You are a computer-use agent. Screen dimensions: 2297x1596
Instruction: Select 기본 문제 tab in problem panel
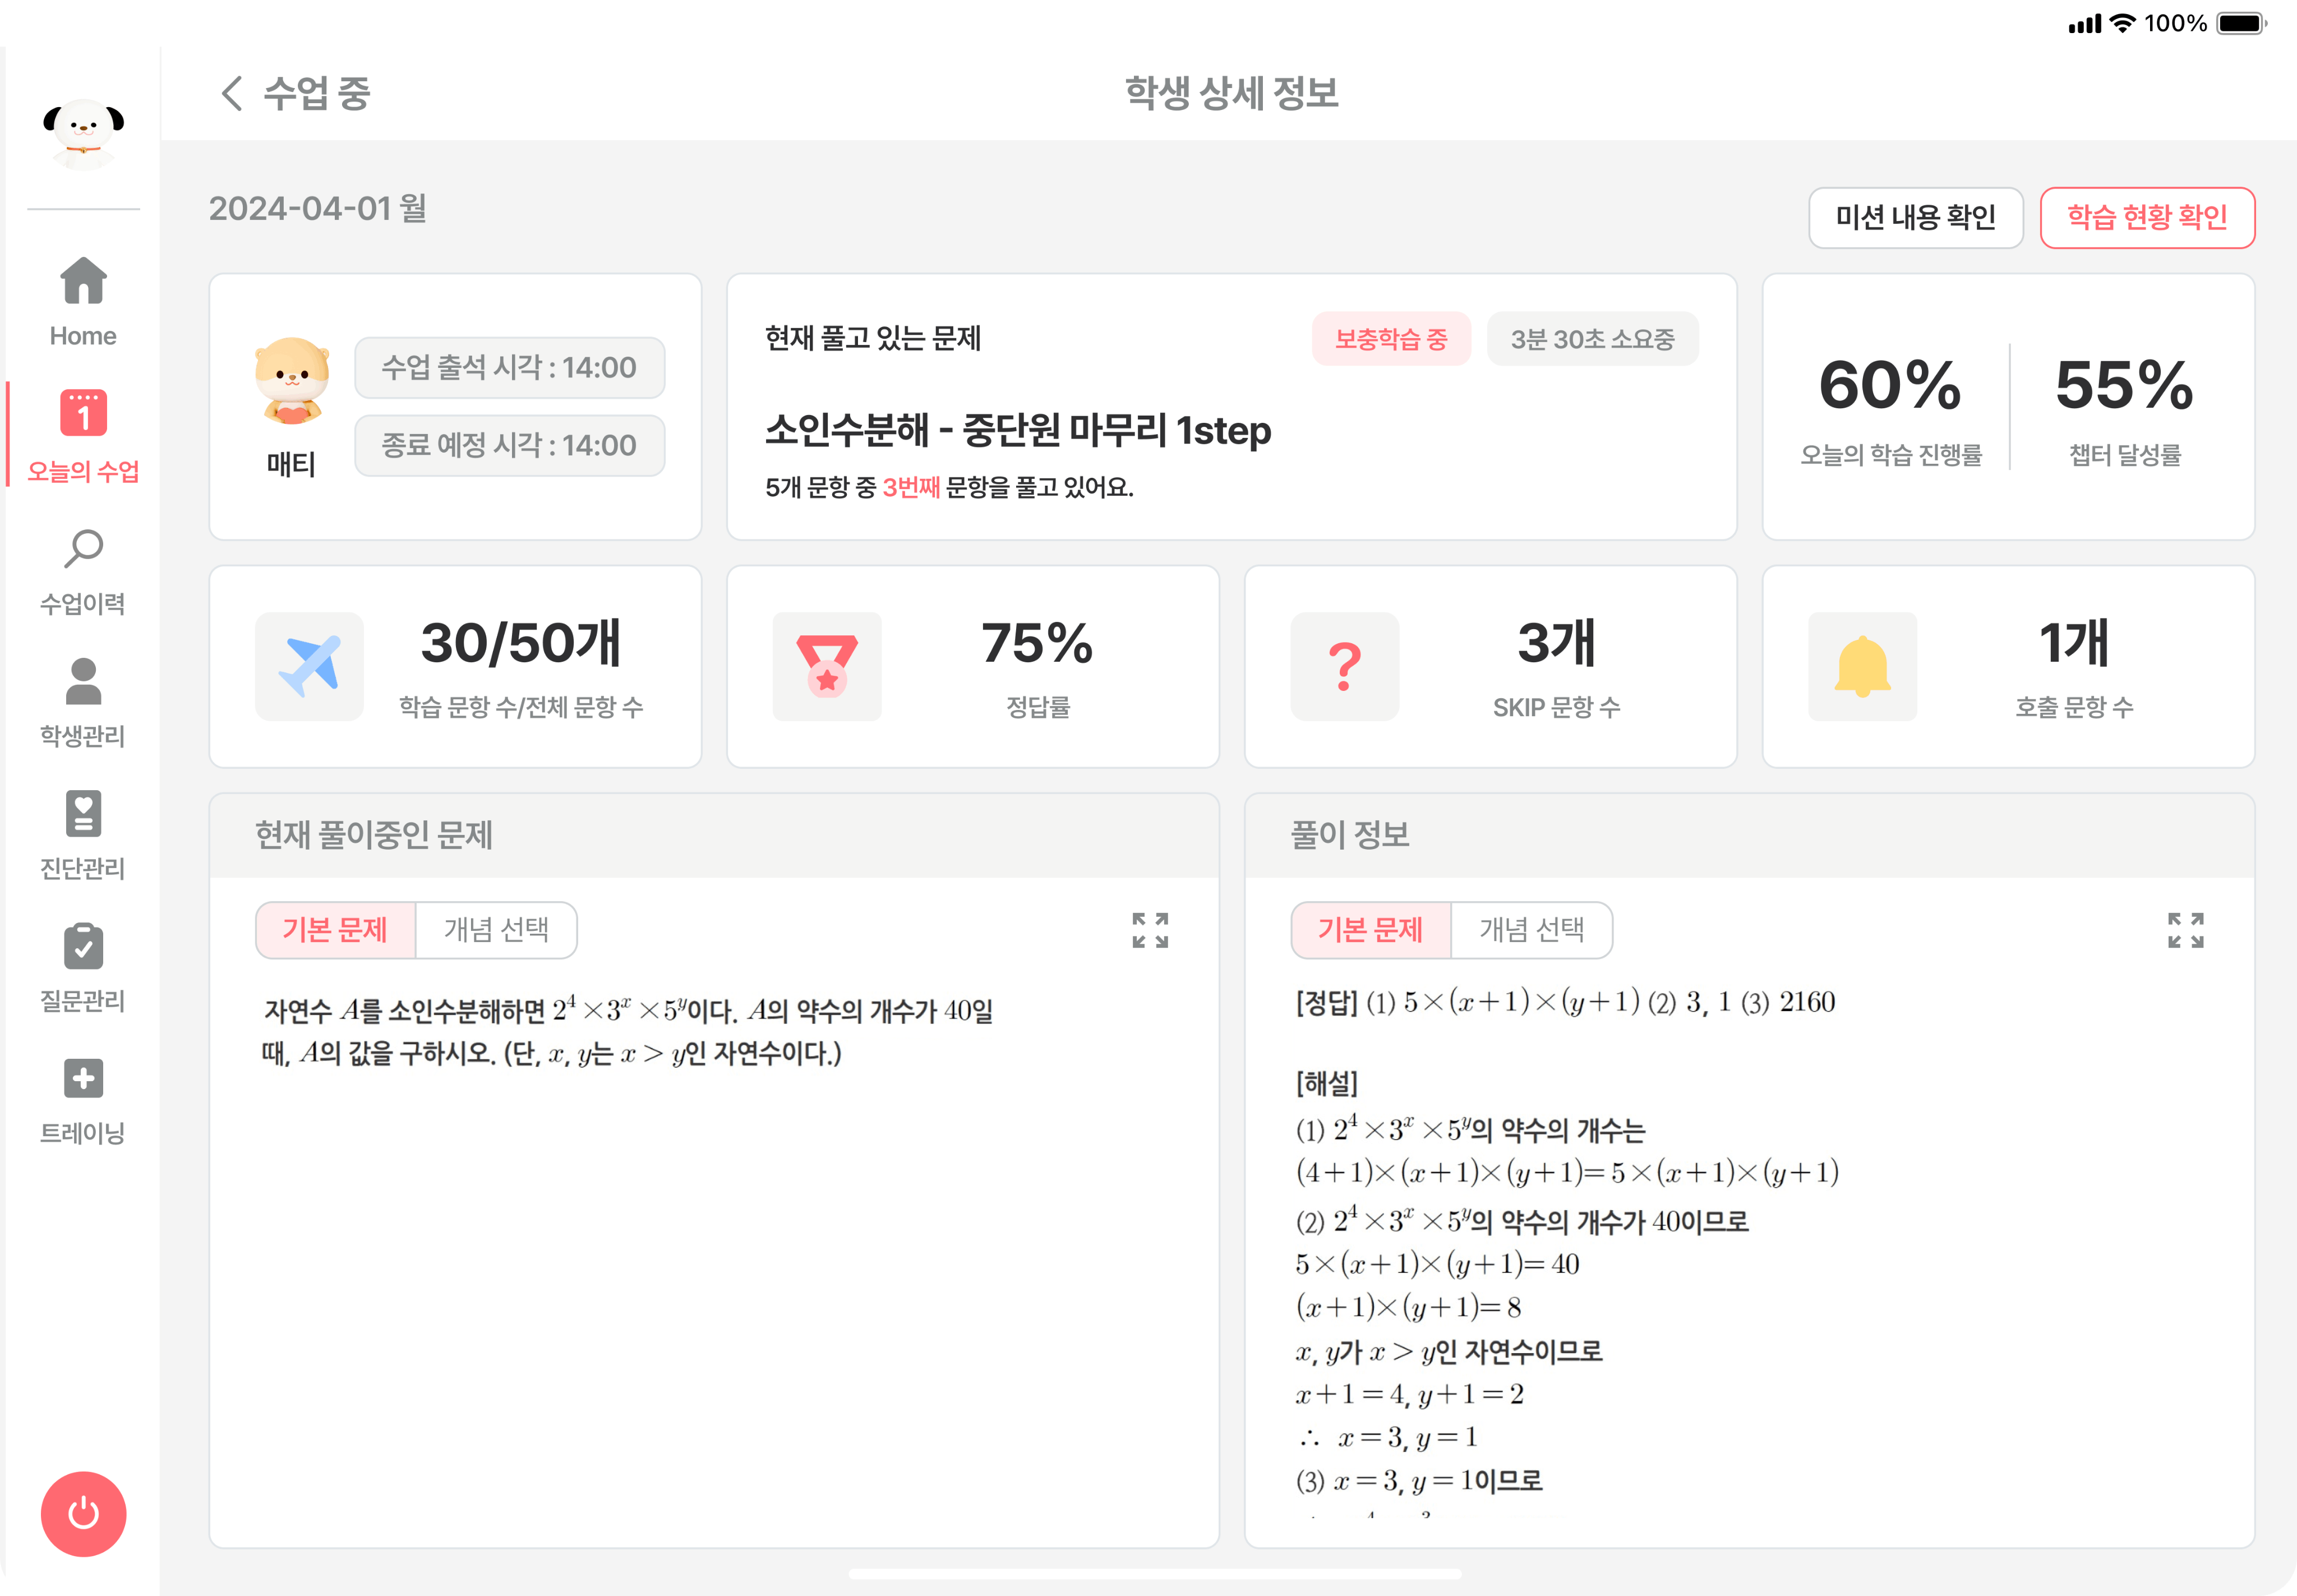(335, 930)
